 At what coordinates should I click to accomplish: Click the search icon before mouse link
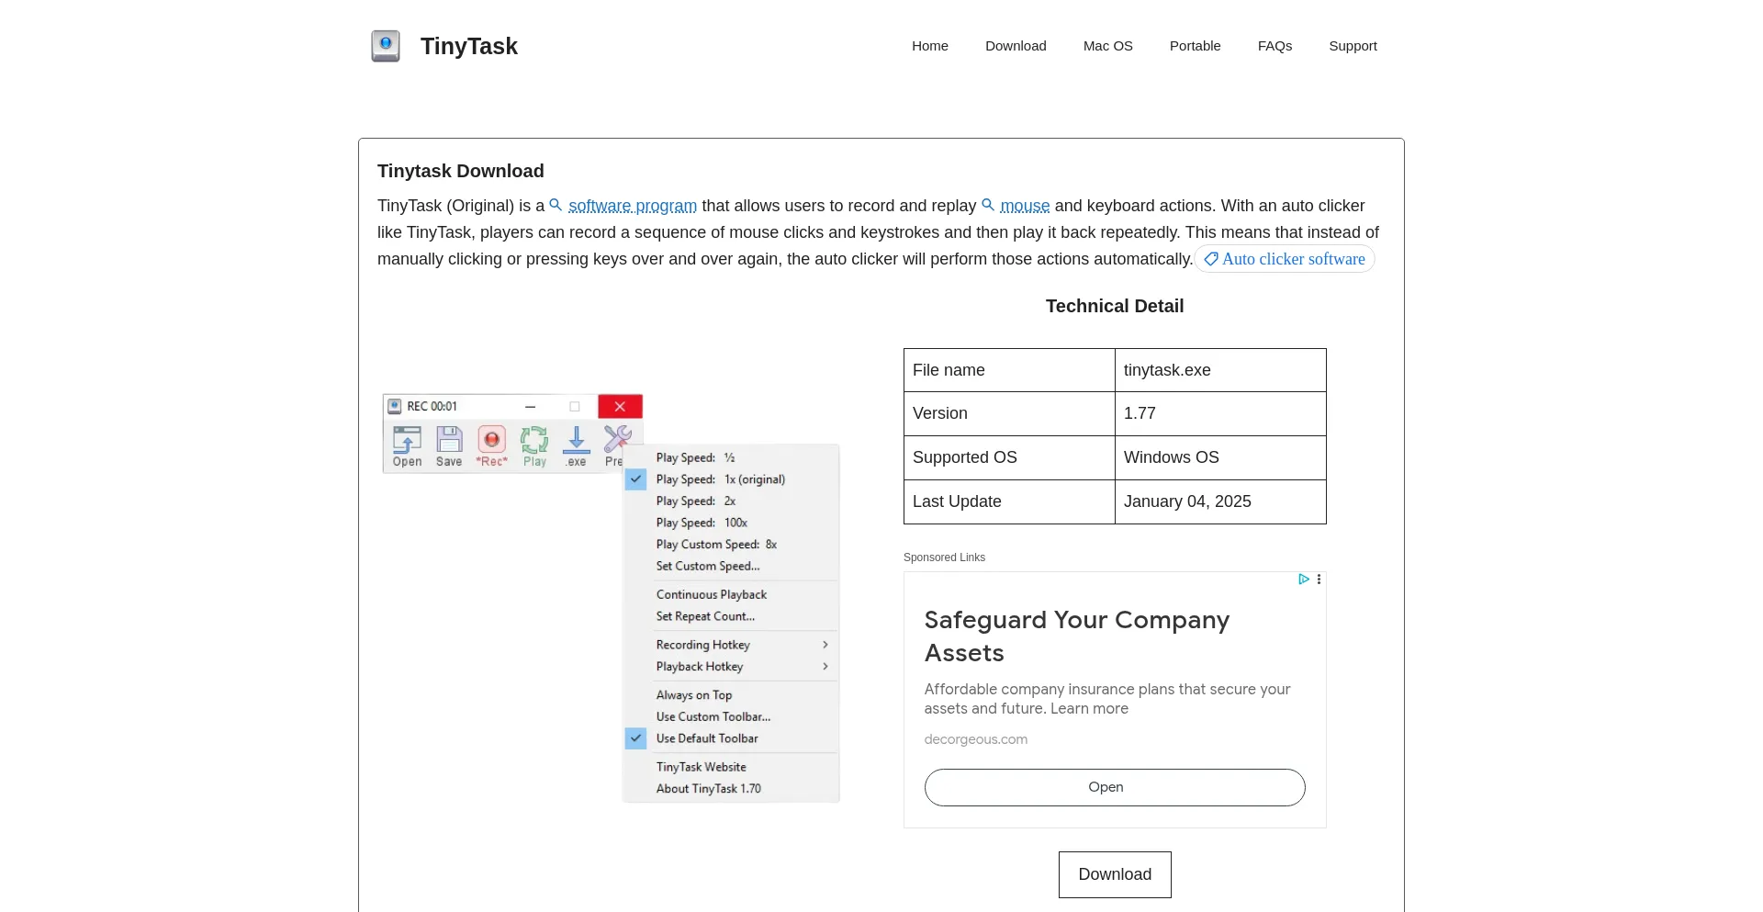988,205
